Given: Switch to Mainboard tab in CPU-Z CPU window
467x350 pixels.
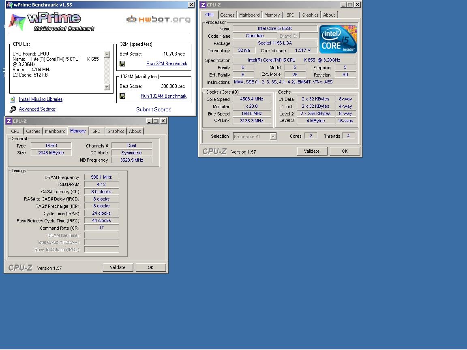Looking at the screenshot, I should click(x=249, y=15).
